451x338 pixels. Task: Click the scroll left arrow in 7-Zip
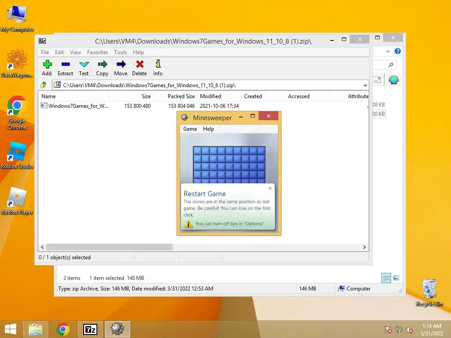point(43,247)
